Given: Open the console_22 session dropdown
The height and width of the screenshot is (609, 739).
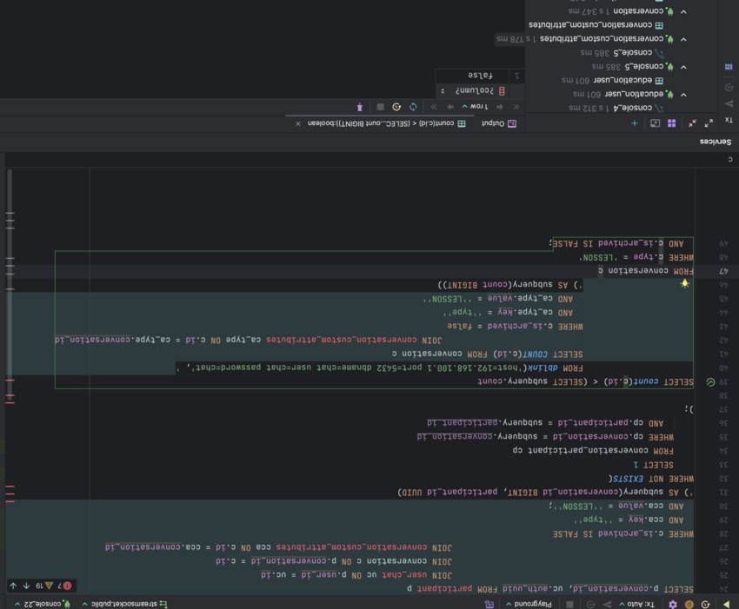Looking at the screenshot, I should coord(43,604).
